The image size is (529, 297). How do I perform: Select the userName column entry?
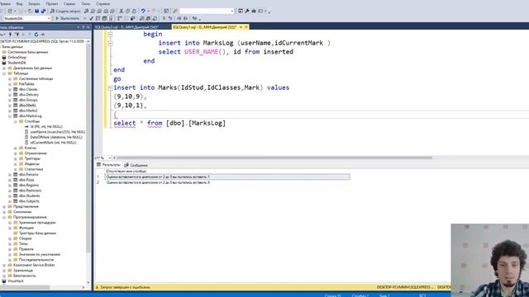pos(58,132)
